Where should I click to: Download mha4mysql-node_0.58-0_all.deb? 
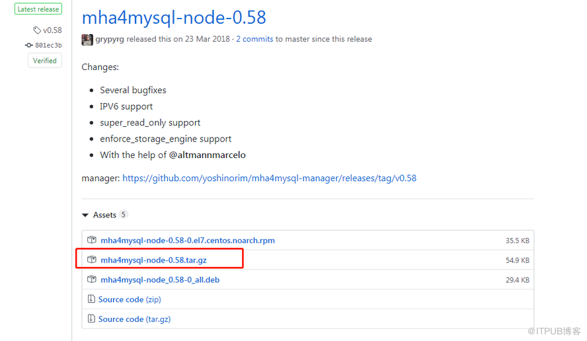coord(160,280)
